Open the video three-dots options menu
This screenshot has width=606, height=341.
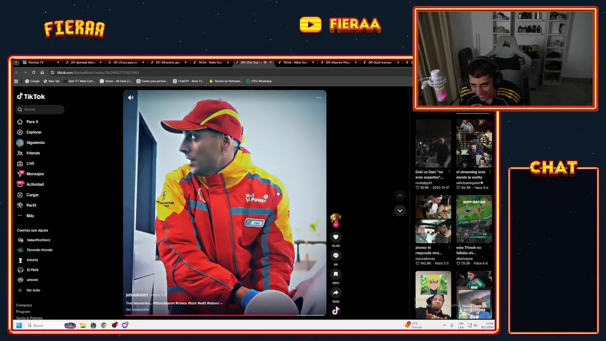(319, 98)
